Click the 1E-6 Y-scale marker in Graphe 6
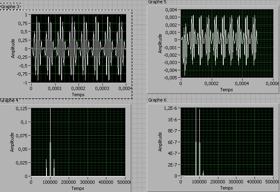The image size is (280, 192). [x=172, y=120]
